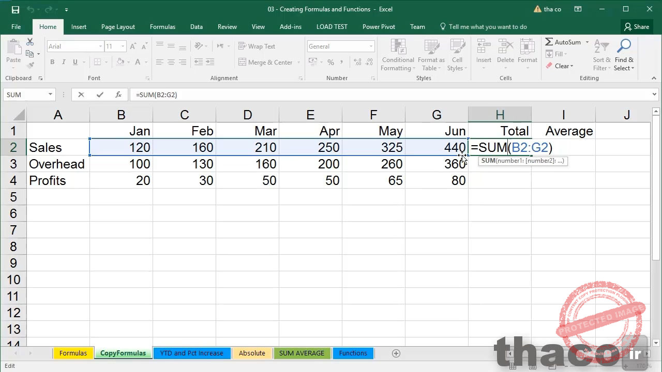
Task: Open Format as Table dropdown
Action: click(431, 56)
